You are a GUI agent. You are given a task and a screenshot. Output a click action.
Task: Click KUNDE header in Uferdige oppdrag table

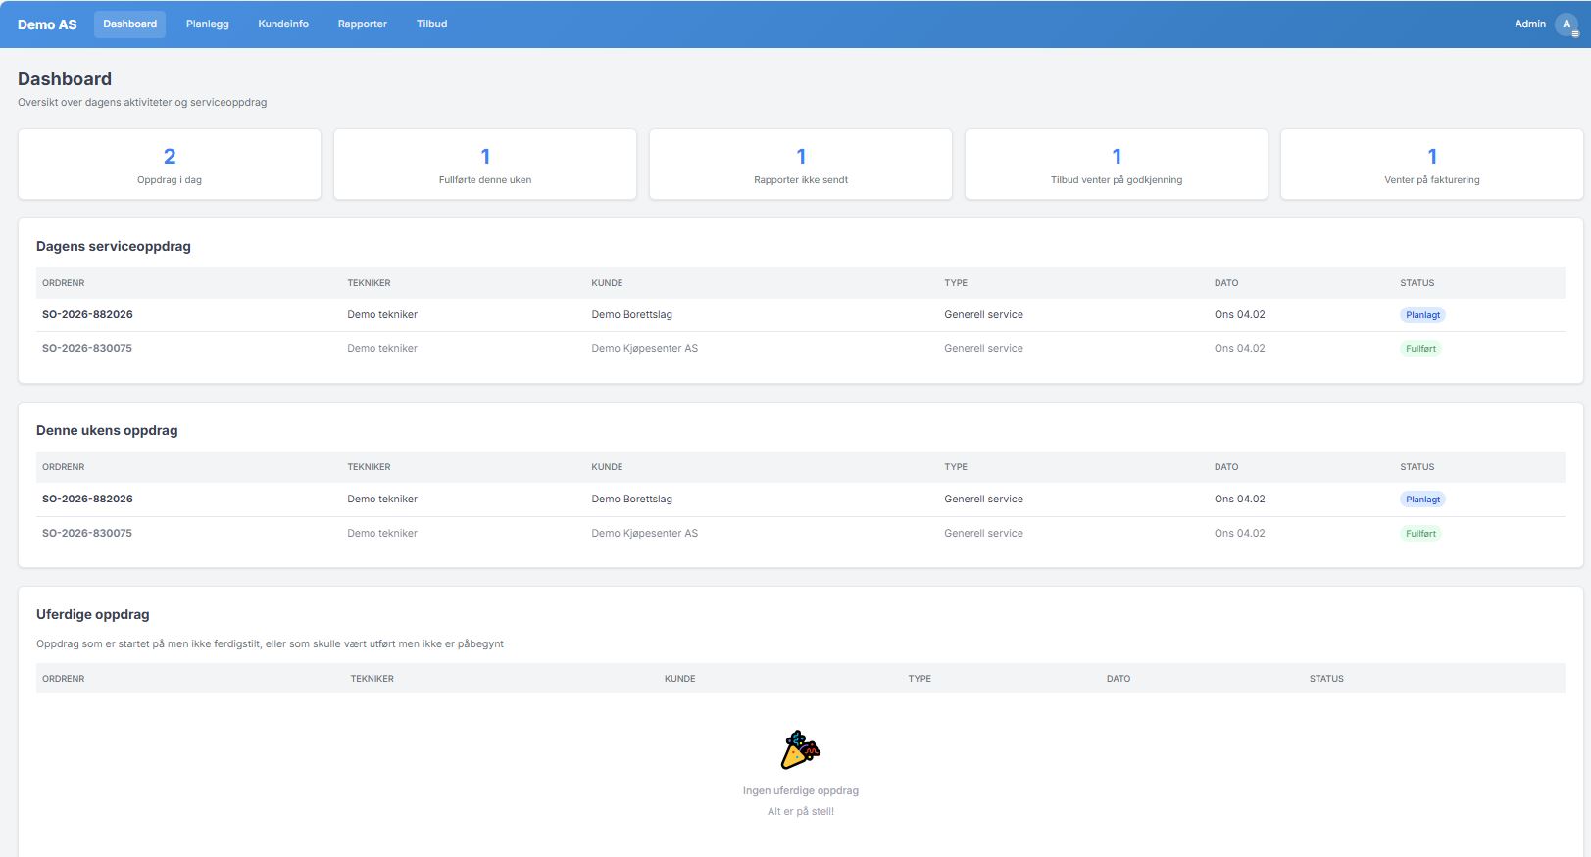(x=679, y=679)
